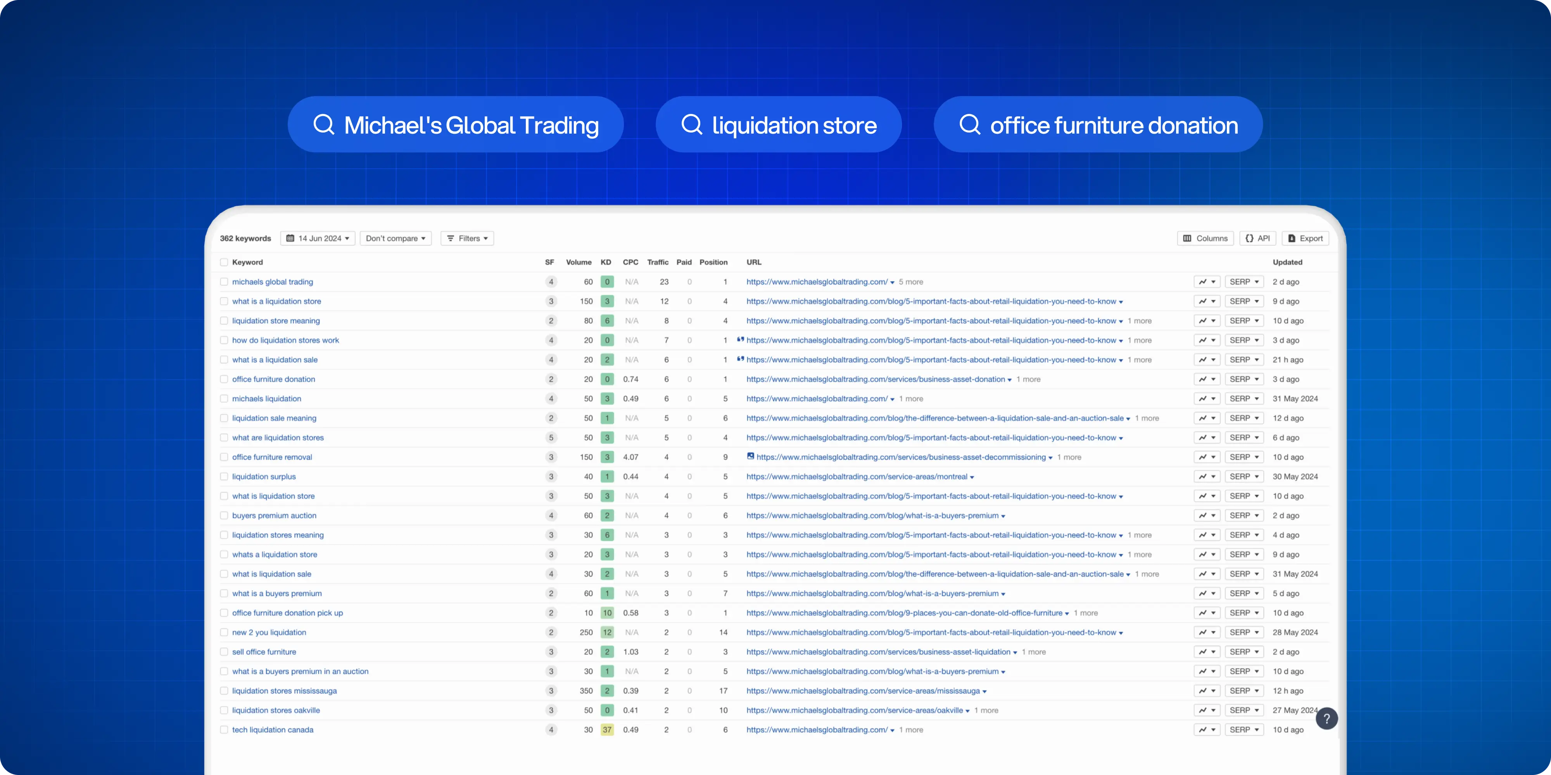This screenshot has height=775, width=1551.
Task: Toggle the select-all checkbox in Keyword header
Action: tap(224, 262)
